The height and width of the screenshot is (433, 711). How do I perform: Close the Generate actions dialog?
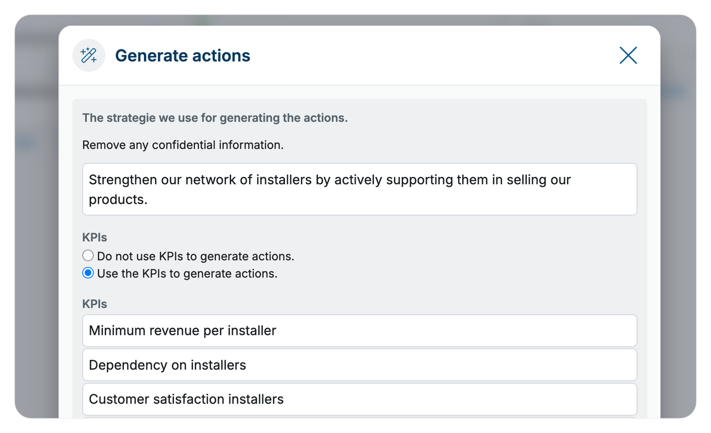point(628,56)
